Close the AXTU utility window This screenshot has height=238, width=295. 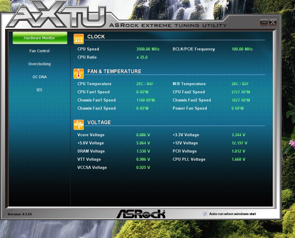tap(273, 22)
